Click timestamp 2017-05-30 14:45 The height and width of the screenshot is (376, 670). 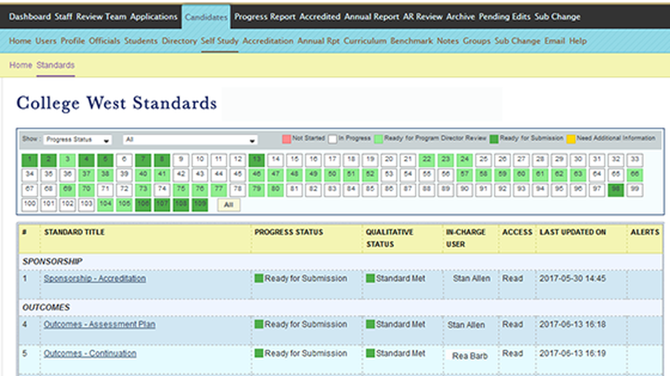click(572, 278)
